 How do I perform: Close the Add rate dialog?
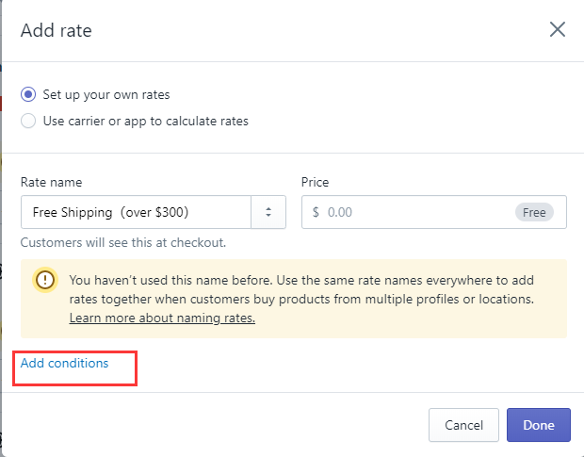pos(558,29)
